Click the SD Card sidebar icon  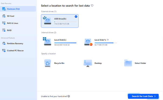pyautogui.click(x=4, y=16)
